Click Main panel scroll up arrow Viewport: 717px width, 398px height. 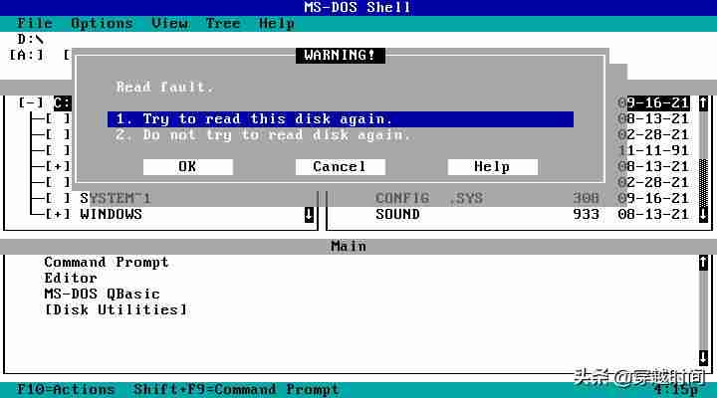[703, 263]
